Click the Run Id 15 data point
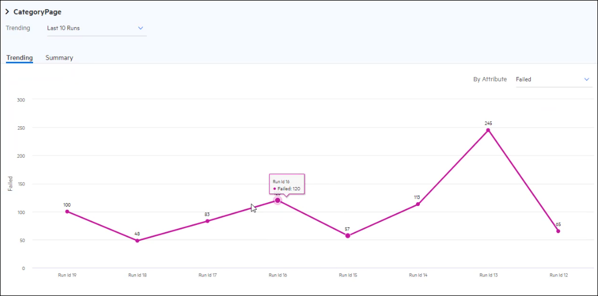Screen dimensions: 598x296 tap(348, 236)
